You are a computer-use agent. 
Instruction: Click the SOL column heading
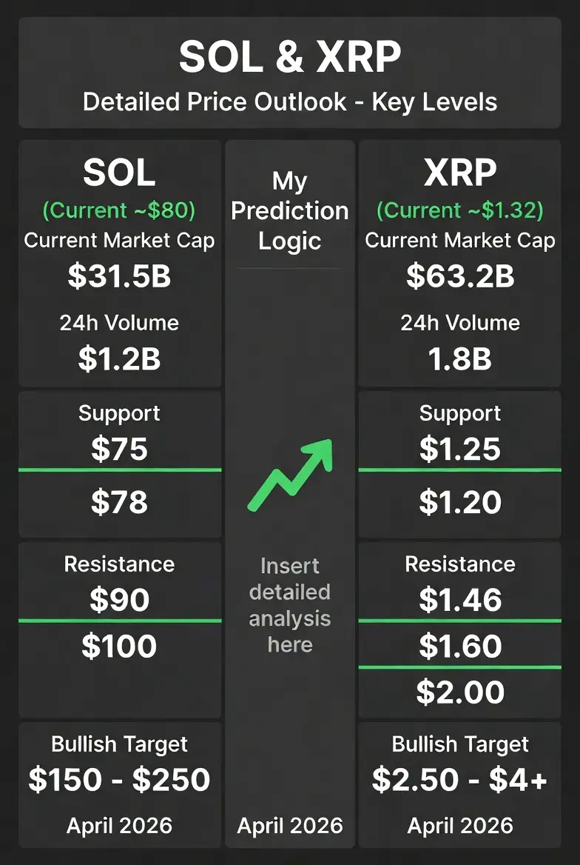click(119, 173)
